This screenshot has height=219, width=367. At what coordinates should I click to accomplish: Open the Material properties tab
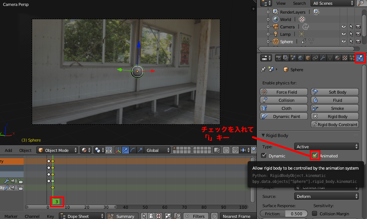click(x=337, y=58)
